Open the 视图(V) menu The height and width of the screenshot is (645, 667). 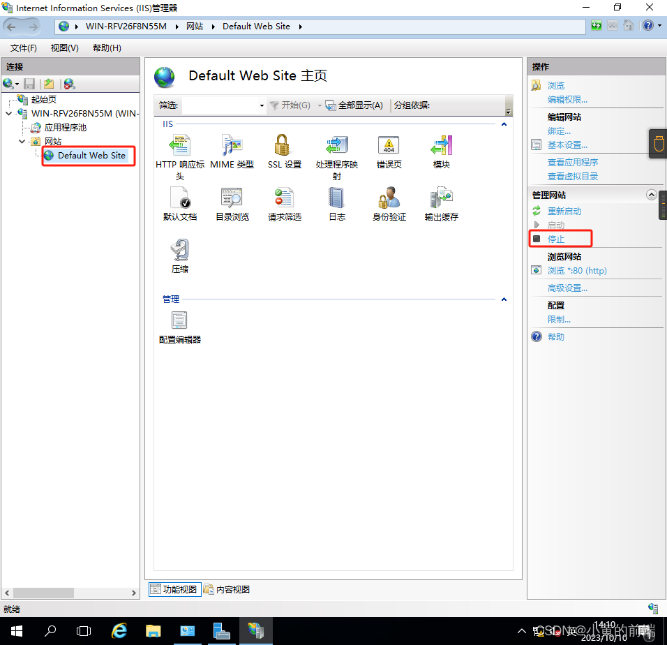pyautogui.click(x=64, y=47)
